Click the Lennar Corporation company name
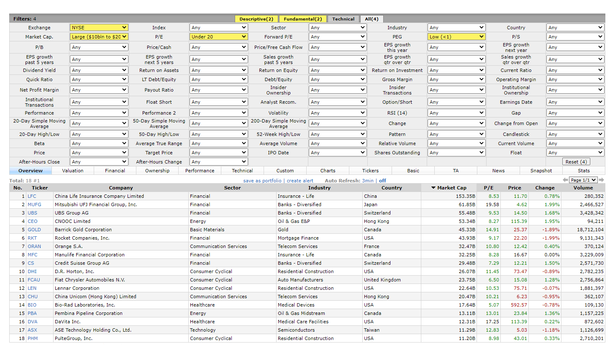 pyautogui.click(x=77, y=288)
